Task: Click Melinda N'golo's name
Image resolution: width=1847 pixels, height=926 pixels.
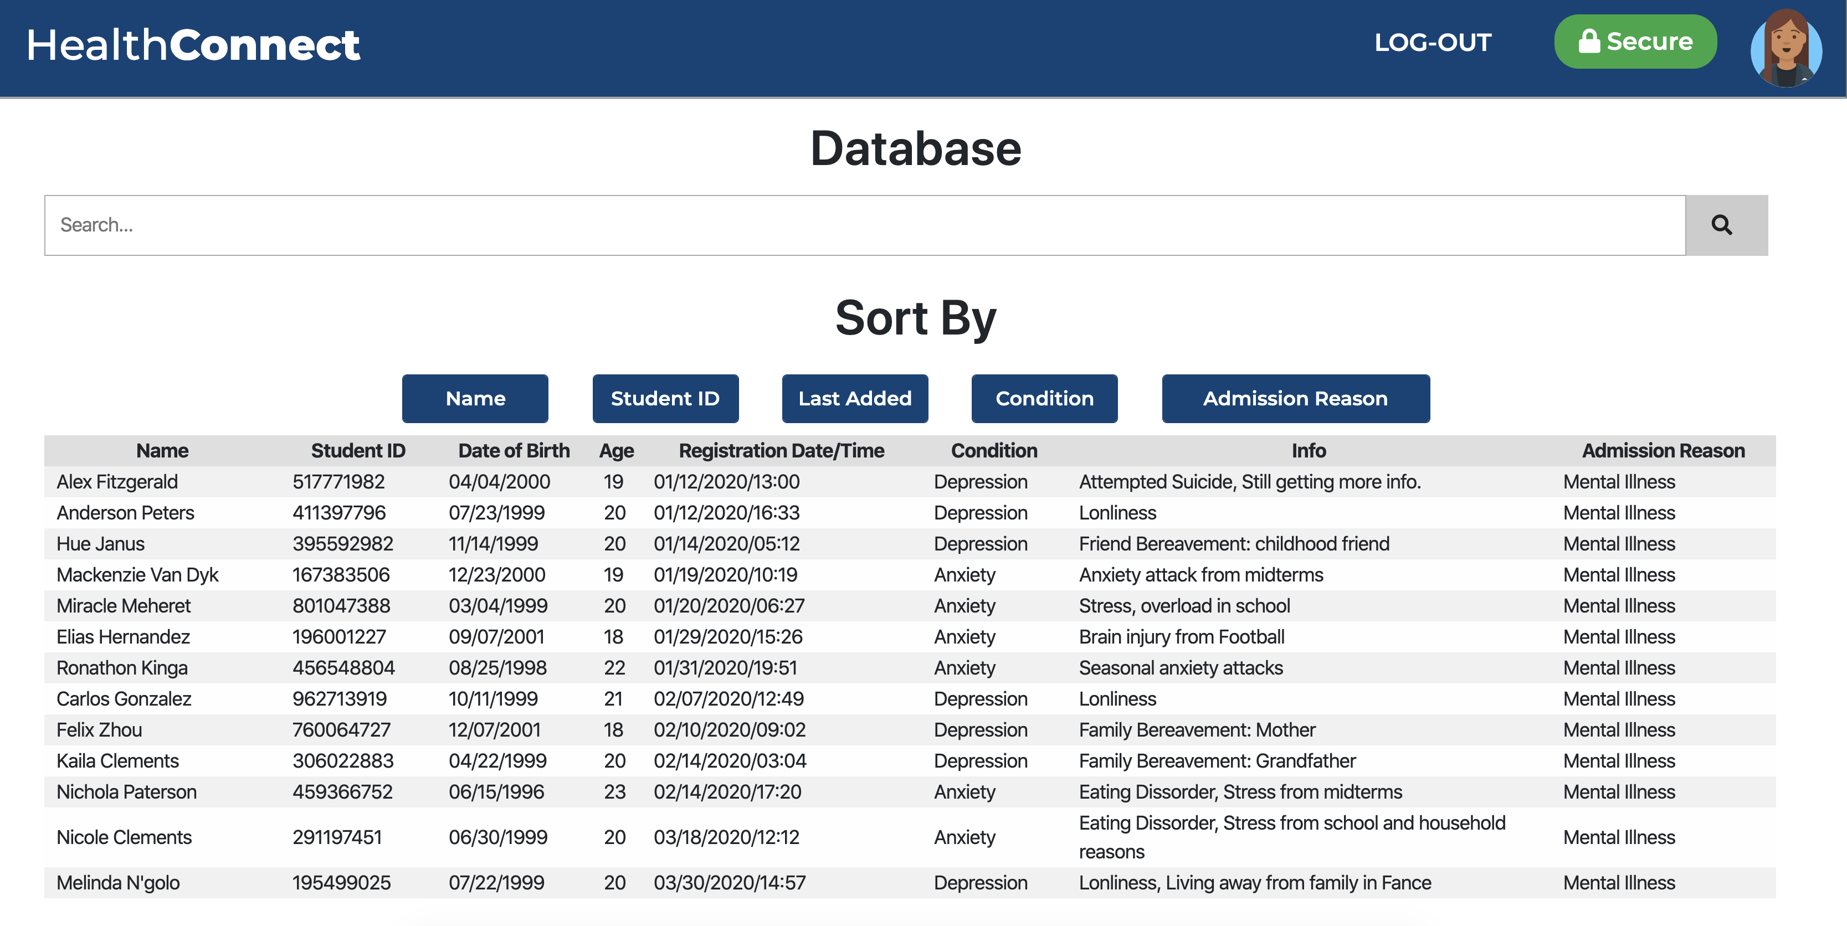Action: click(x=117, y=882)
